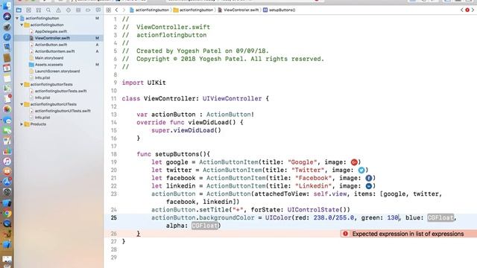This screenshot has width=477, height=268.
Task: Click 'super.viewDidLoad()' on line 15
Action: click(186, 130)
